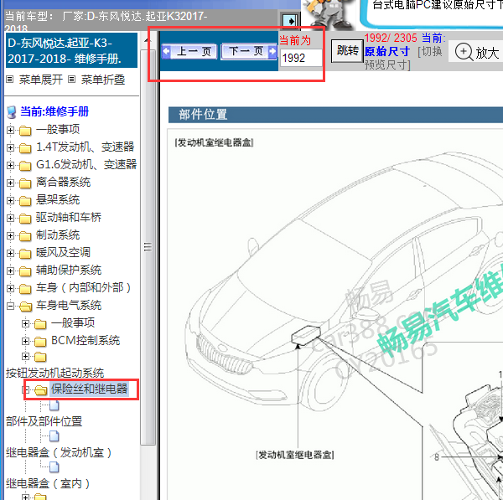Image resolution: width=503 pixels, height=500 pixels.
Task: Select the 保险丝和继电器 tree item
Action: pos(90,389)
